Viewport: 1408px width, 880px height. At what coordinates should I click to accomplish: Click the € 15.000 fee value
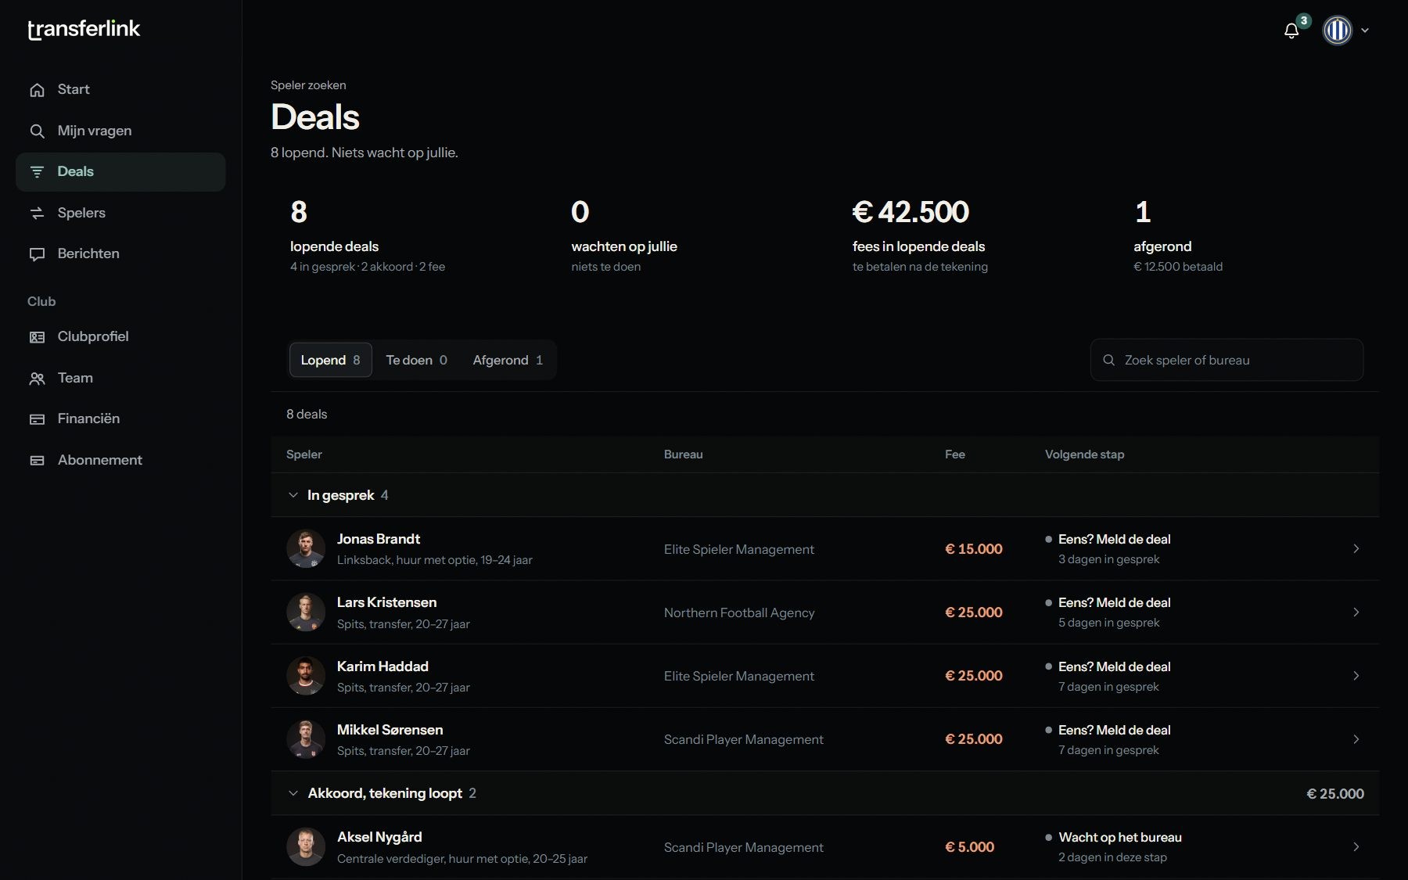tap(974, 549)
